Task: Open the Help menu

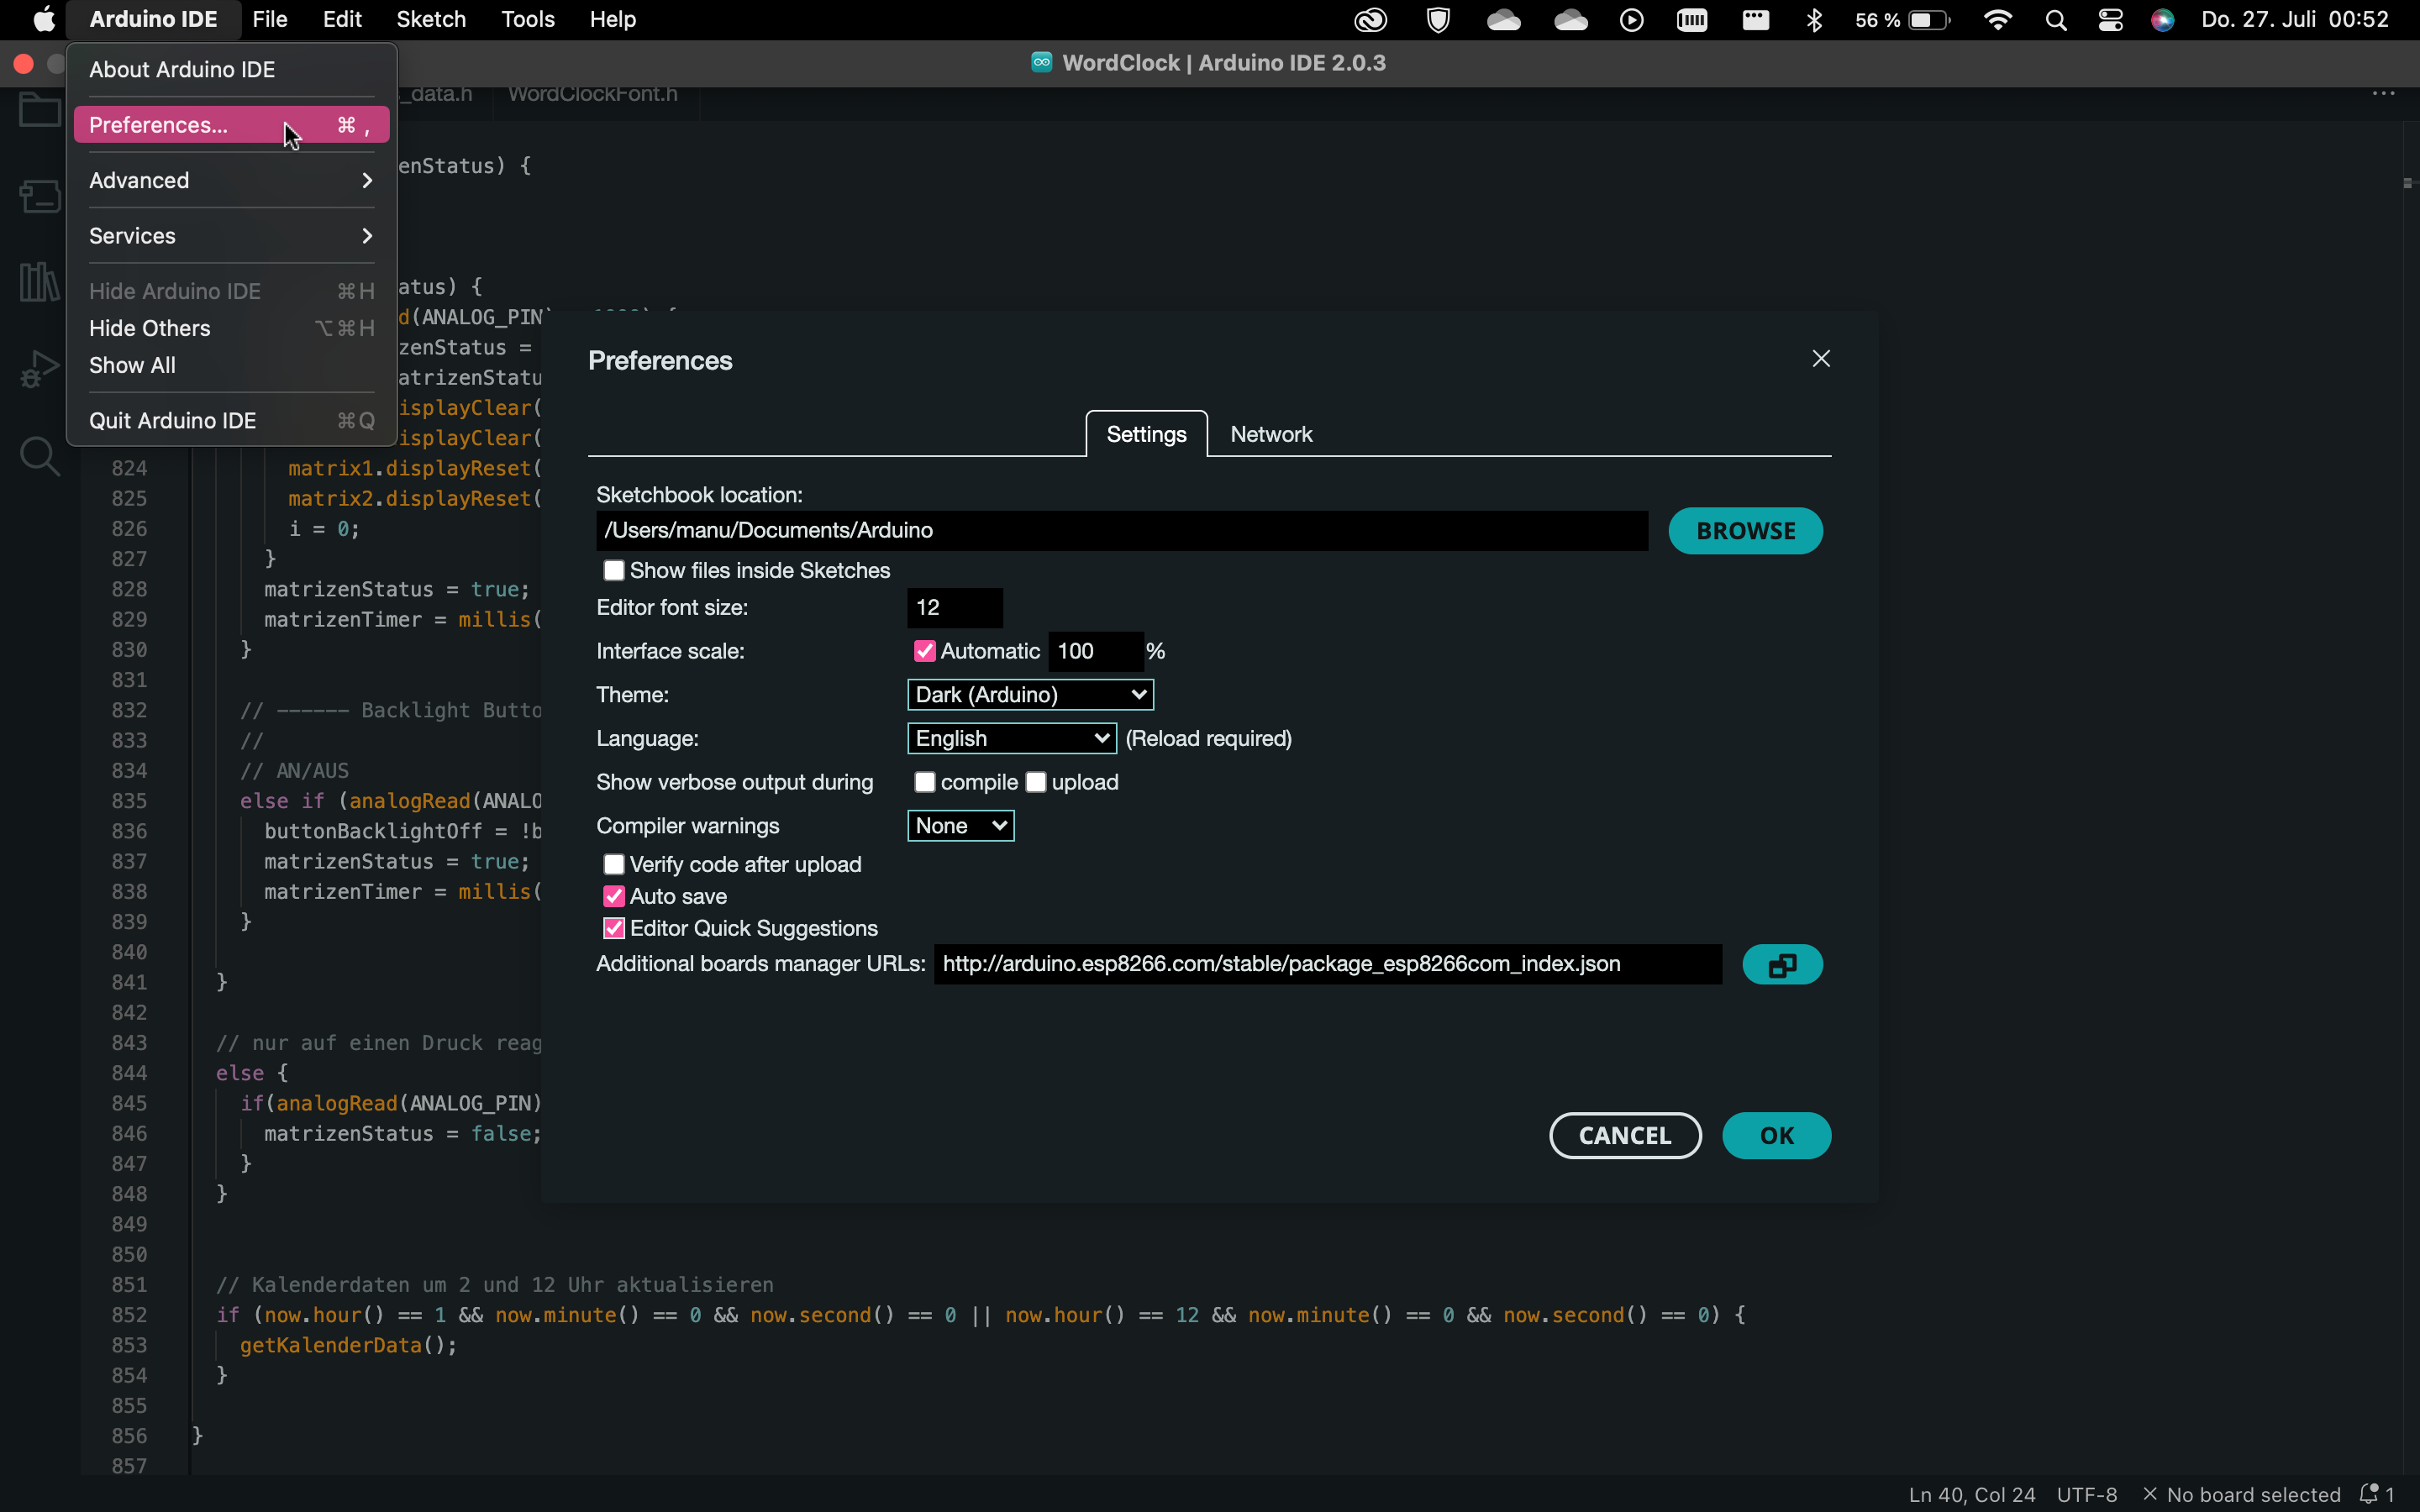Action: click(x=612, y=20)
